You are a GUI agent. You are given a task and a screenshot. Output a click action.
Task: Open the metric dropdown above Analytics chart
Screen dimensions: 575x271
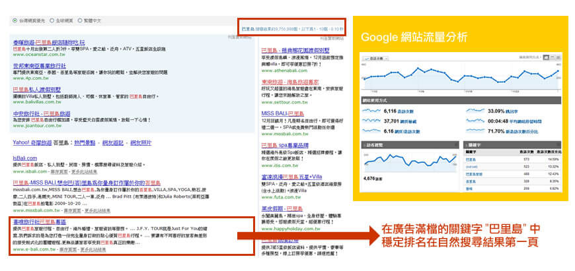(x=375, y=58)
